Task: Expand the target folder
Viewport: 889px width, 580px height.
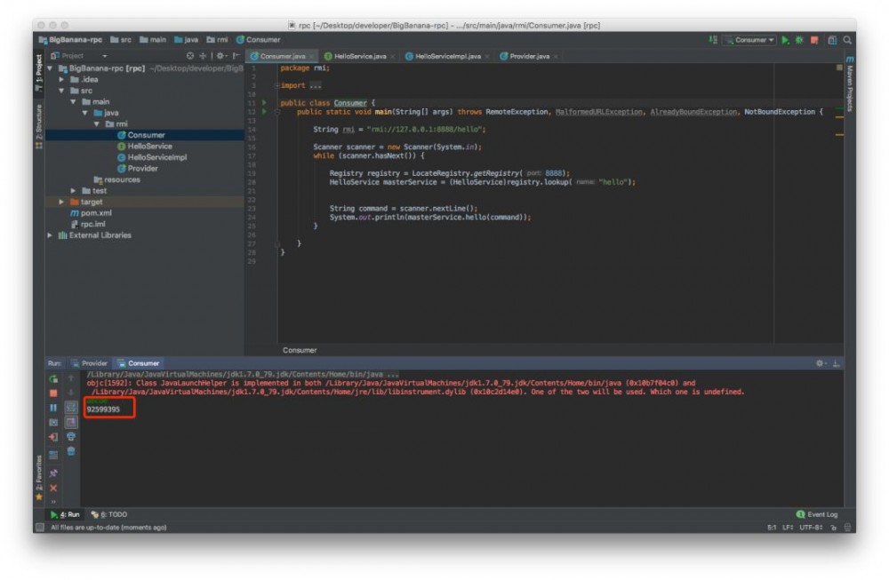Action: tap(61, 203)
